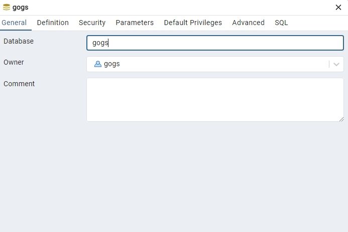
Task: Switch to the General tab
Action: pos(14,23)
